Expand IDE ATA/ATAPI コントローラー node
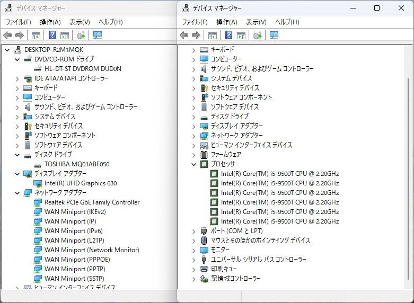 (17, 78)
